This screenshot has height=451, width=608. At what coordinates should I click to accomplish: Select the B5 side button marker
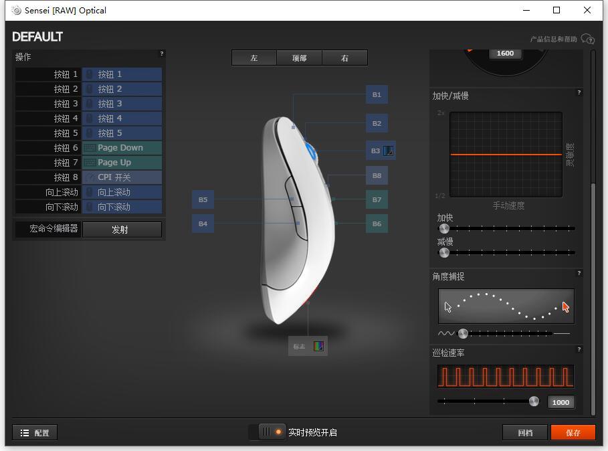(x=203, y=199)
